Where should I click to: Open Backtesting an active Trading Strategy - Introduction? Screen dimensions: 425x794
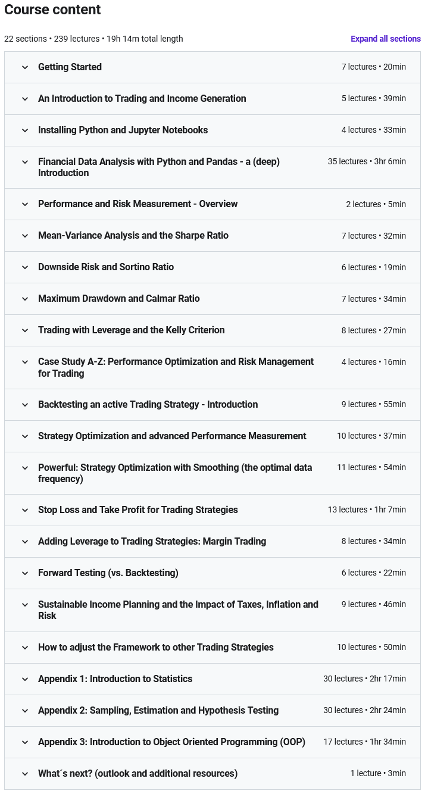pos(148,405)
